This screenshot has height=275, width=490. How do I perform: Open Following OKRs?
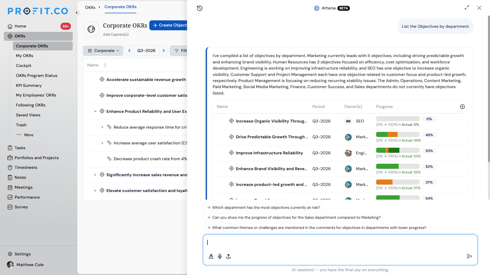pyautogui.click(x=31, y=105)
